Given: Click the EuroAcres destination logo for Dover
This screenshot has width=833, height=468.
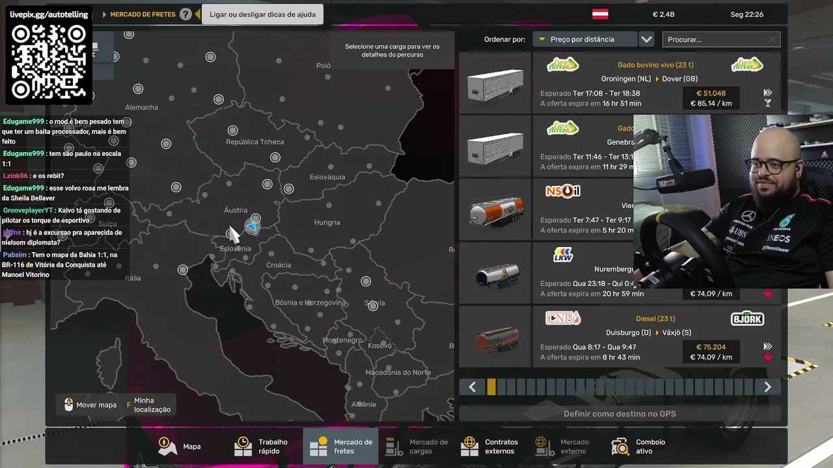Looking at the screenshot, I should click(x=747, y=64).
